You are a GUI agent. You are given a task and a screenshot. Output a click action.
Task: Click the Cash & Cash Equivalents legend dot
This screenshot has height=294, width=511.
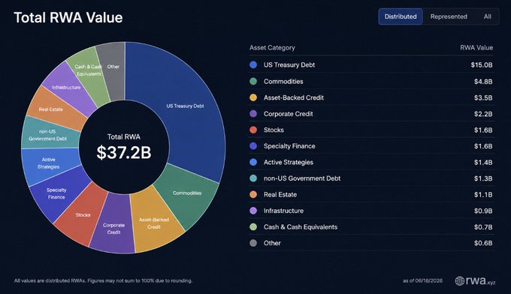coord(253,227)
